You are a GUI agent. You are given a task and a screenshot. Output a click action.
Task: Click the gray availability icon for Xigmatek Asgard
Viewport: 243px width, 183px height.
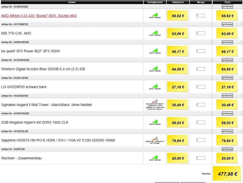pyautogui.click(x=155, y=101)
